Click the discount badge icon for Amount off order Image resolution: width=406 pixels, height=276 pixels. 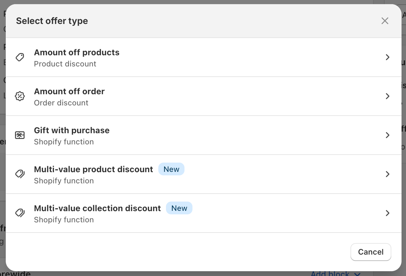(20, 96)
